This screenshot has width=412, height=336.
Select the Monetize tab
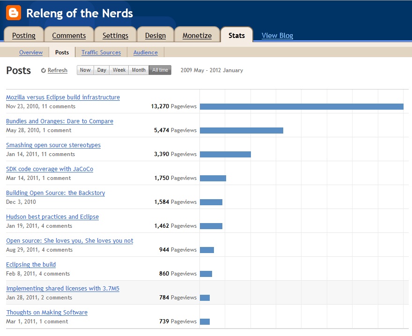click(x=197, y=36)
